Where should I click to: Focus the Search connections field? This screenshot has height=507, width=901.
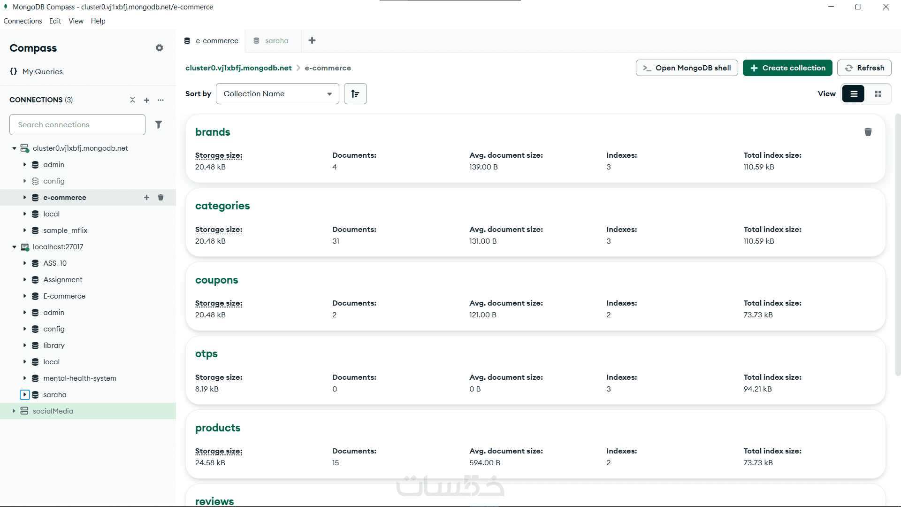77,124
